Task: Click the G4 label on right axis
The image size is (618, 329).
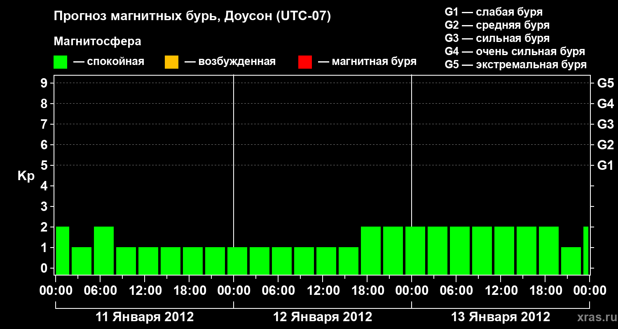Action: coord(606,104)
